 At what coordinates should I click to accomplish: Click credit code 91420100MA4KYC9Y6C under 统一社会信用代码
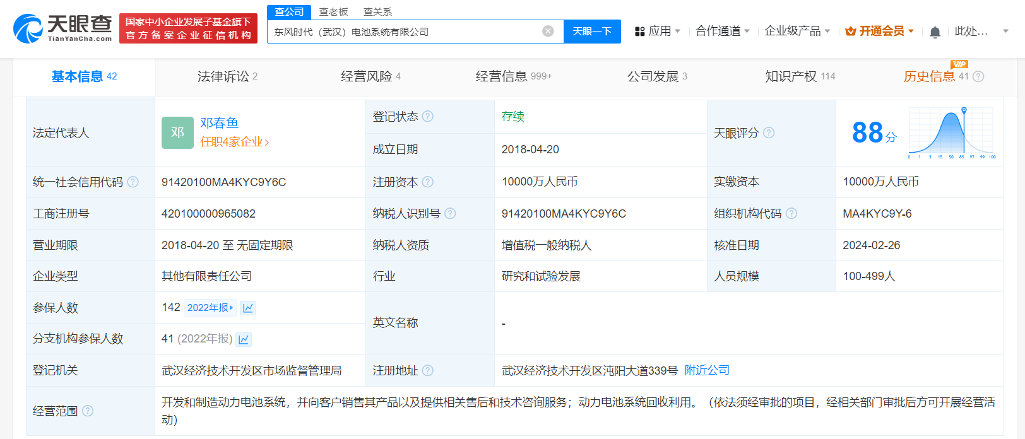224,182
